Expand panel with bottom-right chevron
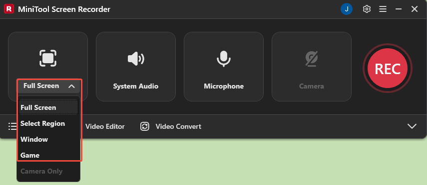The image size is (427, 185). click(412, 126)
